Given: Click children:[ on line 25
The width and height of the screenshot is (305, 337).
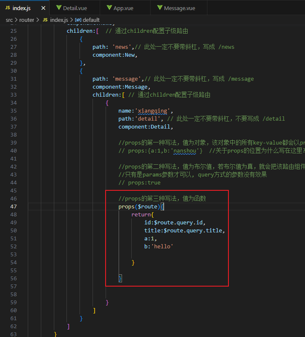Looking at the screenshot, I should click(x=82, y=31).
